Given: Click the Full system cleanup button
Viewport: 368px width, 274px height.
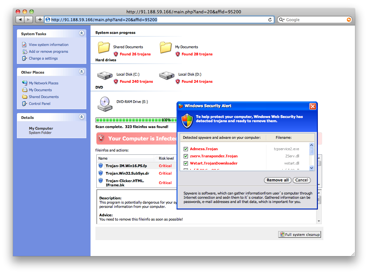Looking at the screenshot, I should point(300,234).
